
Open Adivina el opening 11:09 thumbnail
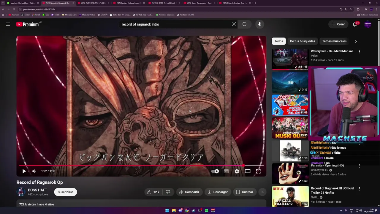[290, 105]
